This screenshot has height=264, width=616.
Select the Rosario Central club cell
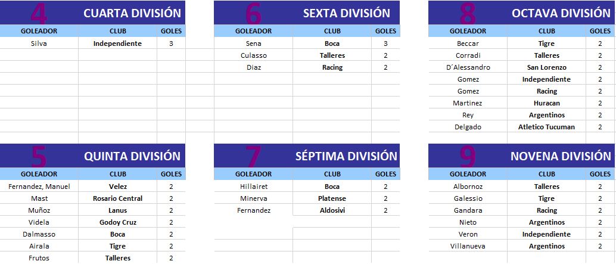[117, 198]
